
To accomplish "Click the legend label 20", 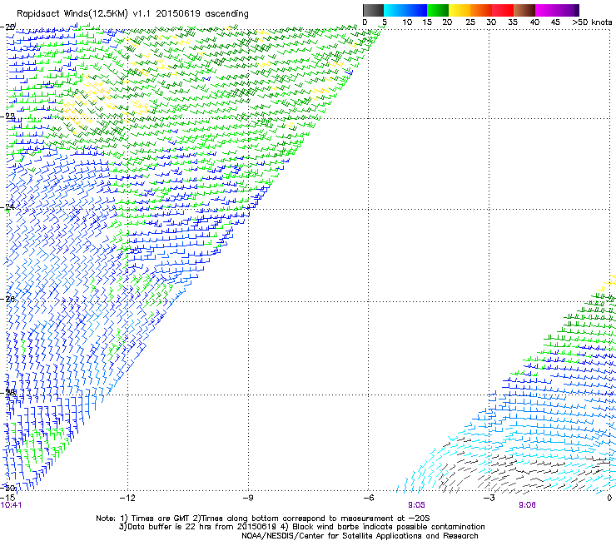I will [x=447, y=22].
